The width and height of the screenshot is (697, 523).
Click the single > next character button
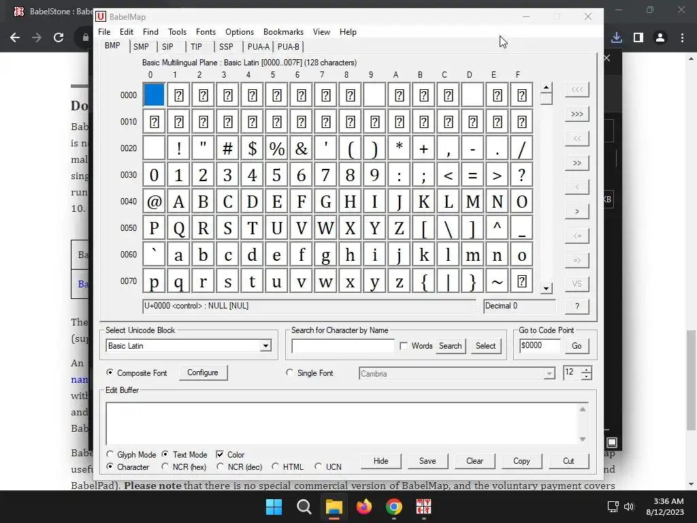577,212
